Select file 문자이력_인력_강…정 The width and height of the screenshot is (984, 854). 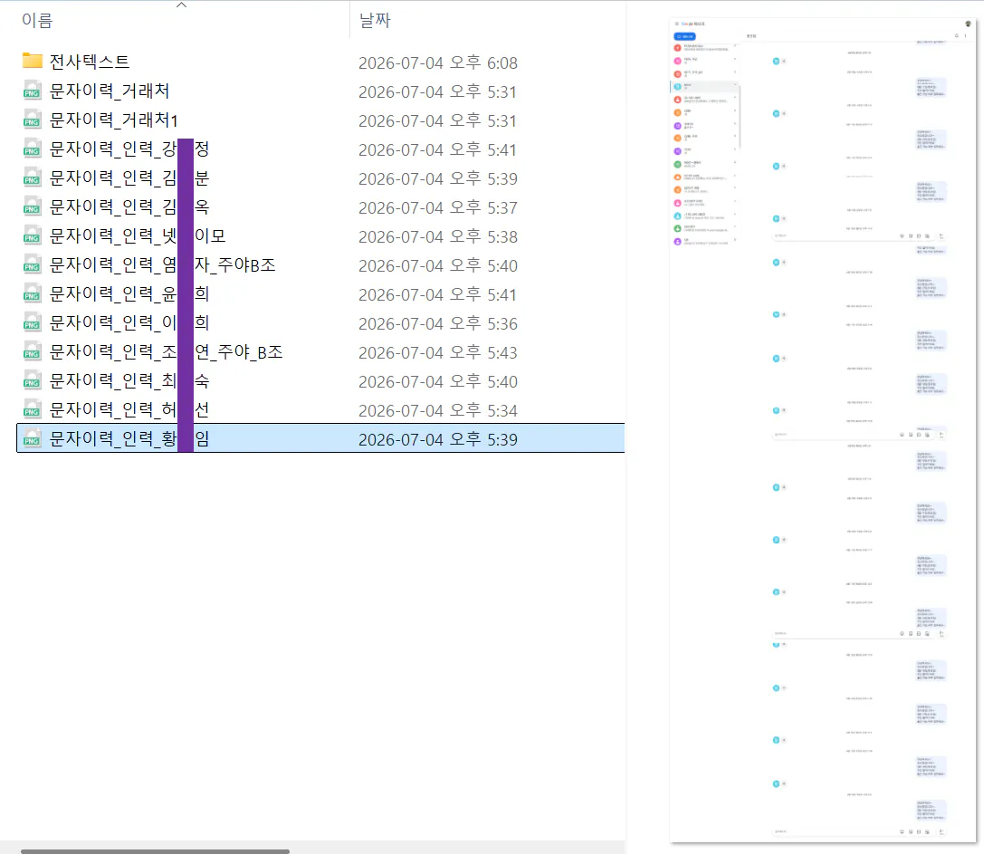(129, 149)
